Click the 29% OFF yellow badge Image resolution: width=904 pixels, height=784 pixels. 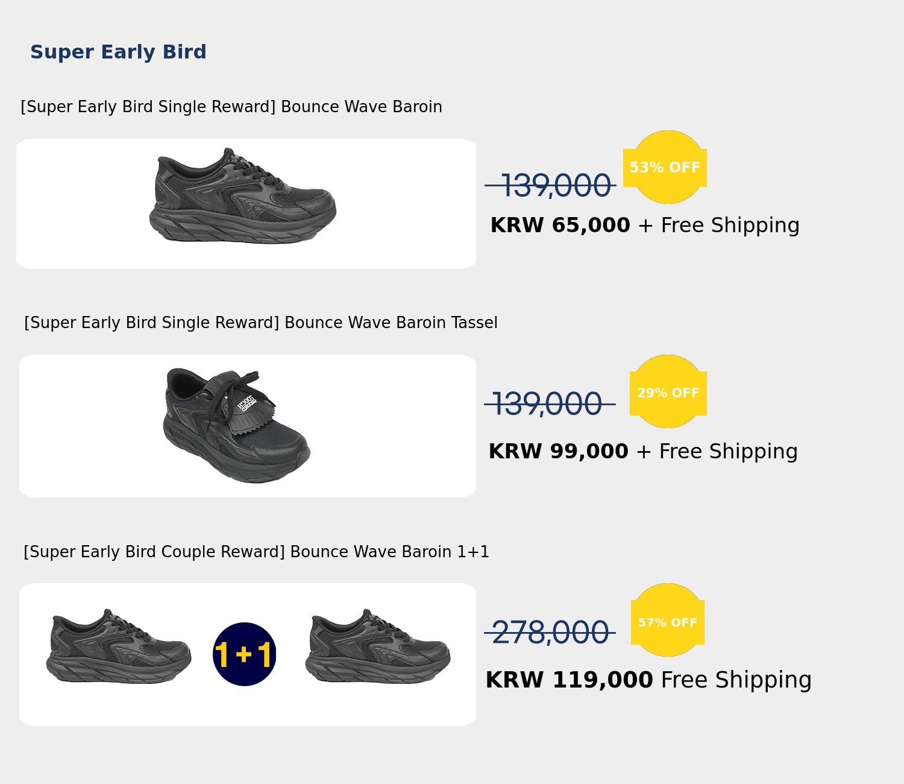click(668, 393)
